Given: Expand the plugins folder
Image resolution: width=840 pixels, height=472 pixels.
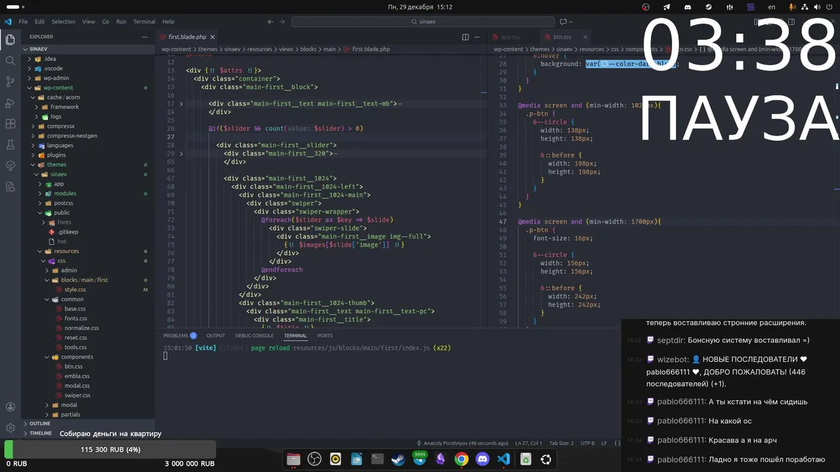Looking at the screenshot, I should pyautogui.click(x=88, y=155).
